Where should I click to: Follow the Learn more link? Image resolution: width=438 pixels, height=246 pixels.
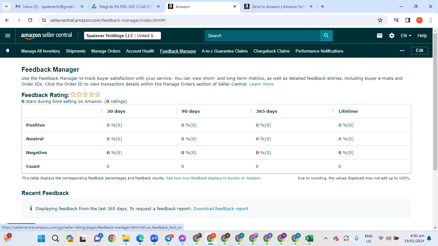(261, 84)
